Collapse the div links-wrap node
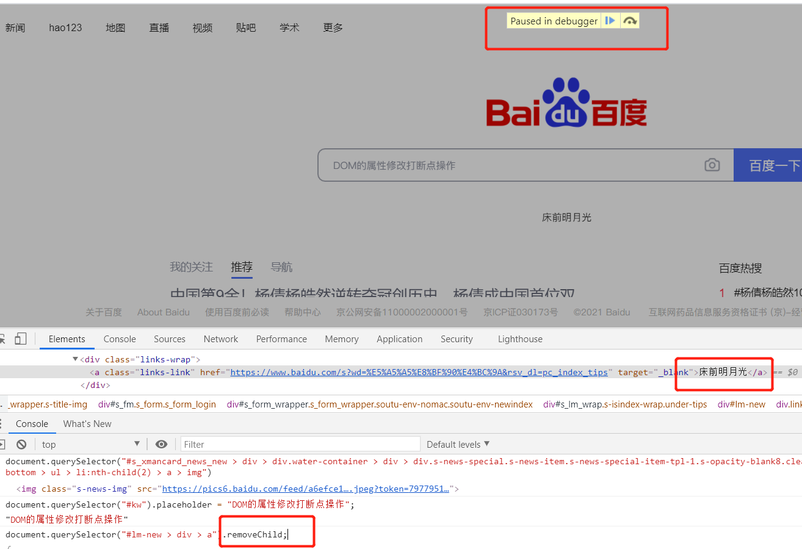 click(x=76, y=359)
